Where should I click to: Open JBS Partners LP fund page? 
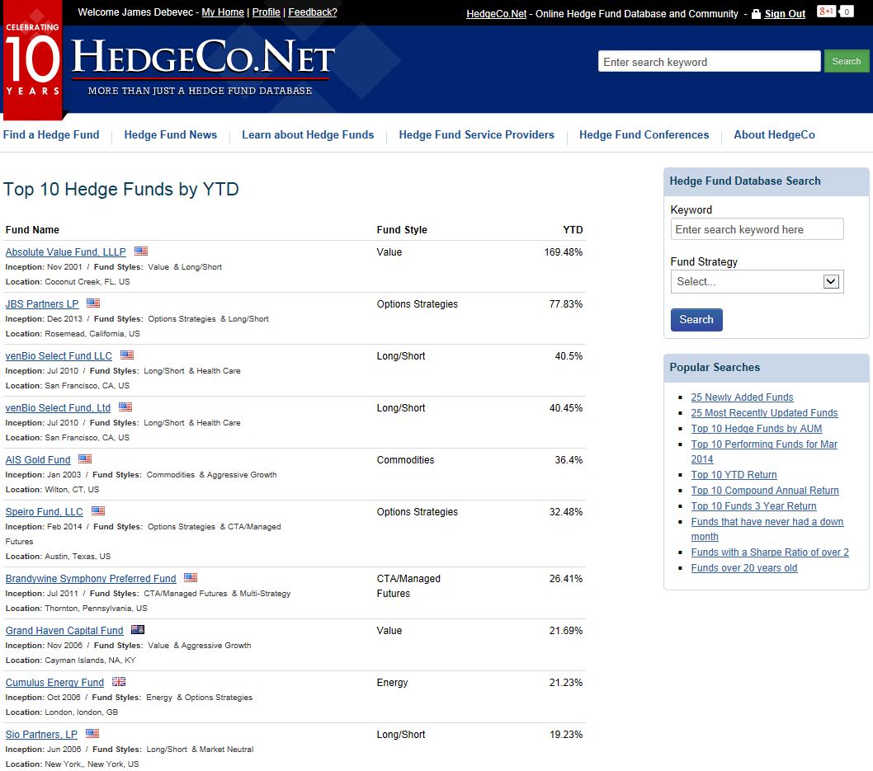42,303
